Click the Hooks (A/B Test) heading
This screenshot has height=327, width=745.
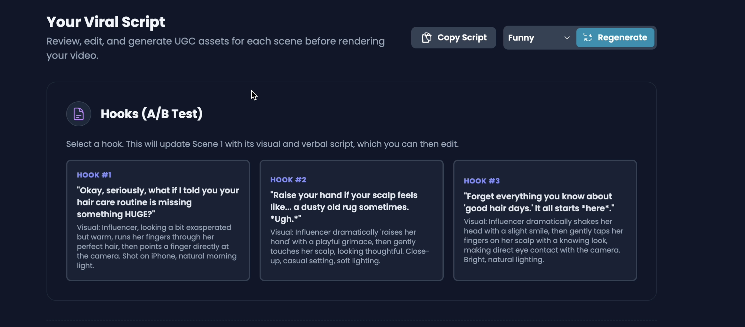pyautogui.click(x=151, y=114)
